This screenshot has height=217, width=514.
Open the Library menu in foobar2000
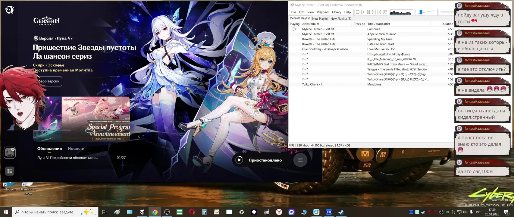(337, 12)
